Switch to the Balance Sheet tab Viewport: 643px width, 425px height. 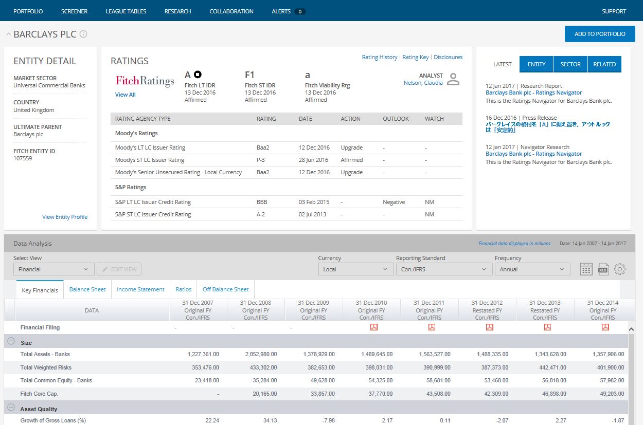tap(87, 289)
